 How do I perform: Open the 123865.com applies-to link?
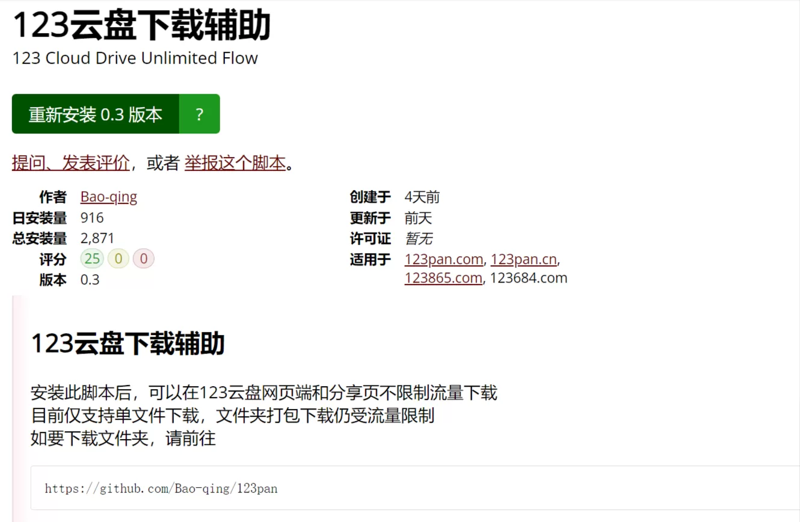pos(443,278)
